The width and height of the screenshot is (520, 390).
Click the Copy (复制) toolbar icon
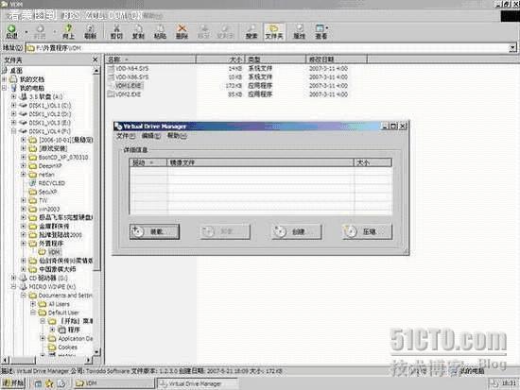138,31
